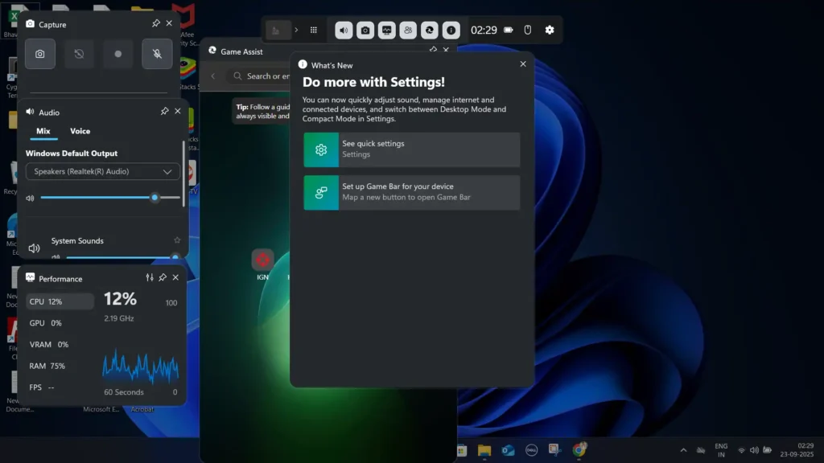Click the mouse click-through icon in Game Bar
Viewport: 824px width, 463px height.
click(528, 30)
